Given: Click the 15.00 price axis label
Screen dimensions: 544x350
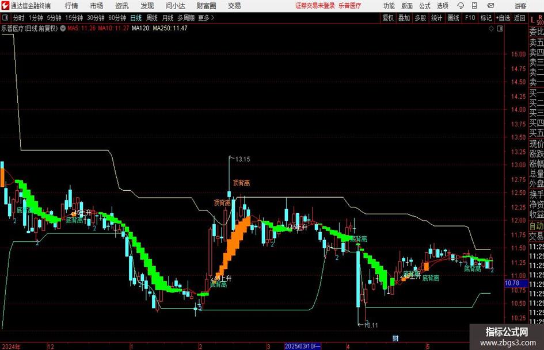Looking at the screenshot, I should click(518, 54).
